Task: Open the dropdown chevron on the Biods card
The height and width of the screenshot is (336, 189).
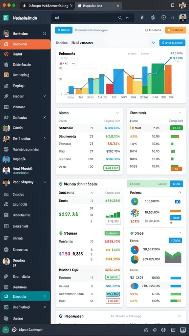Action: [x=117, y=113]
